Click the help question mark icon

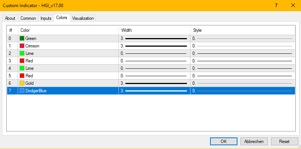pyautogui.click(x=276, y=6)
